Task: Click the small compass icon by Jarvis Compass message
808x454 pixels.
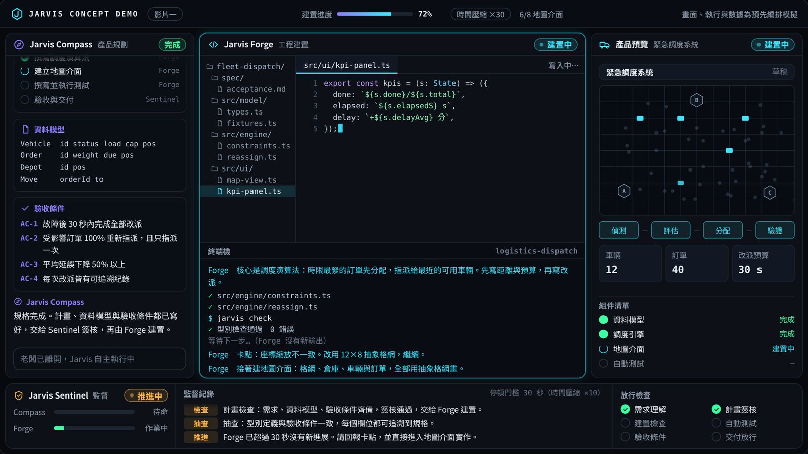Action: [18, 302]
